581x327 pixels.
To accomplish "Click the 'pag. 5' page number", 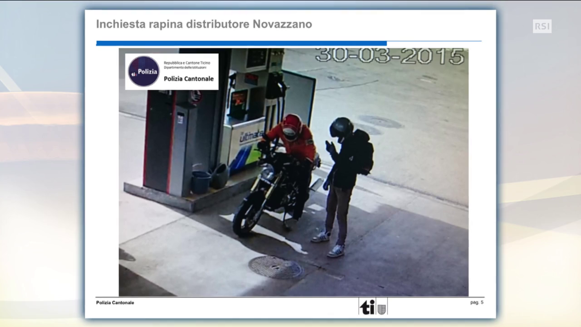I will coord(477,302).
